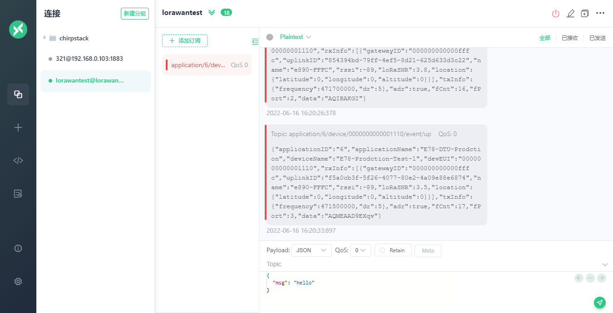Click the green send message button
The width and height of the screenshot is (613, 313).
[600, 303]
